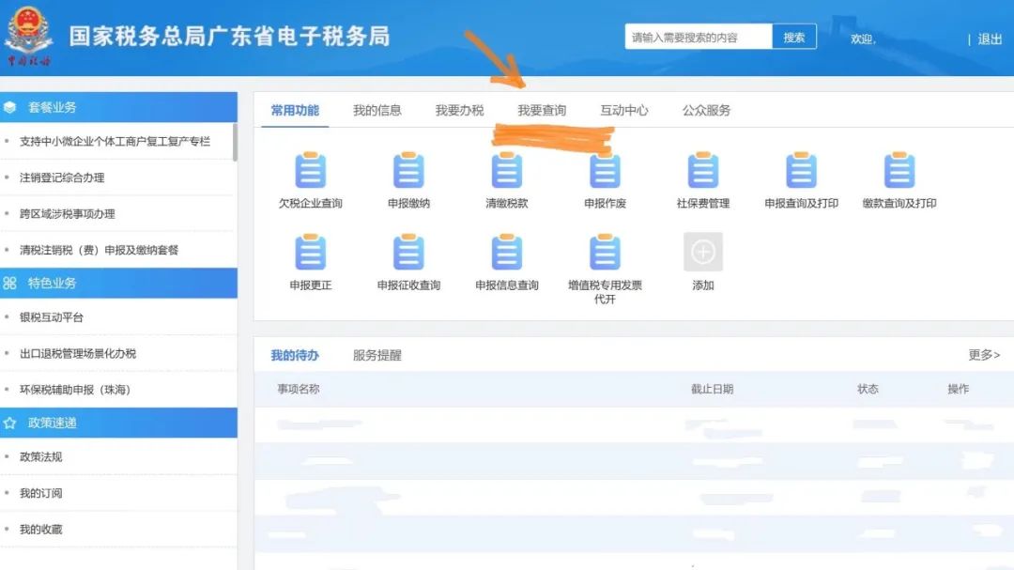
Task: Open 我的订阅 in sidebar
Action: [40, 493]
